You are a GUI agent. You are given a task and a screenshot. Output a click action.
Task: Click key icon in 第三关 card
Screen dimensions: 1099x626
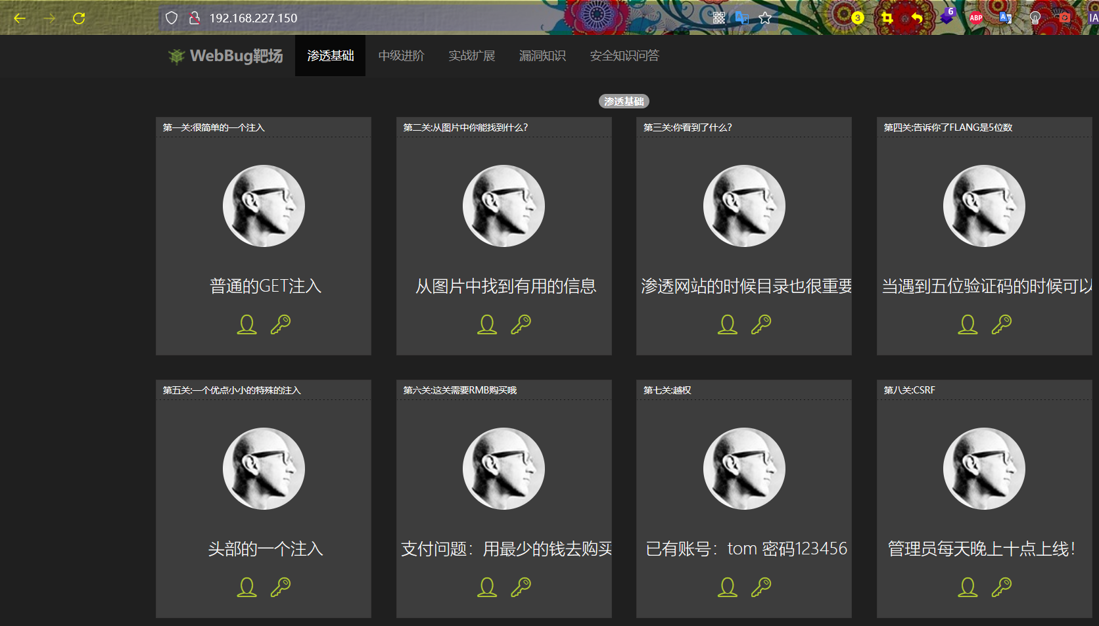761,324
